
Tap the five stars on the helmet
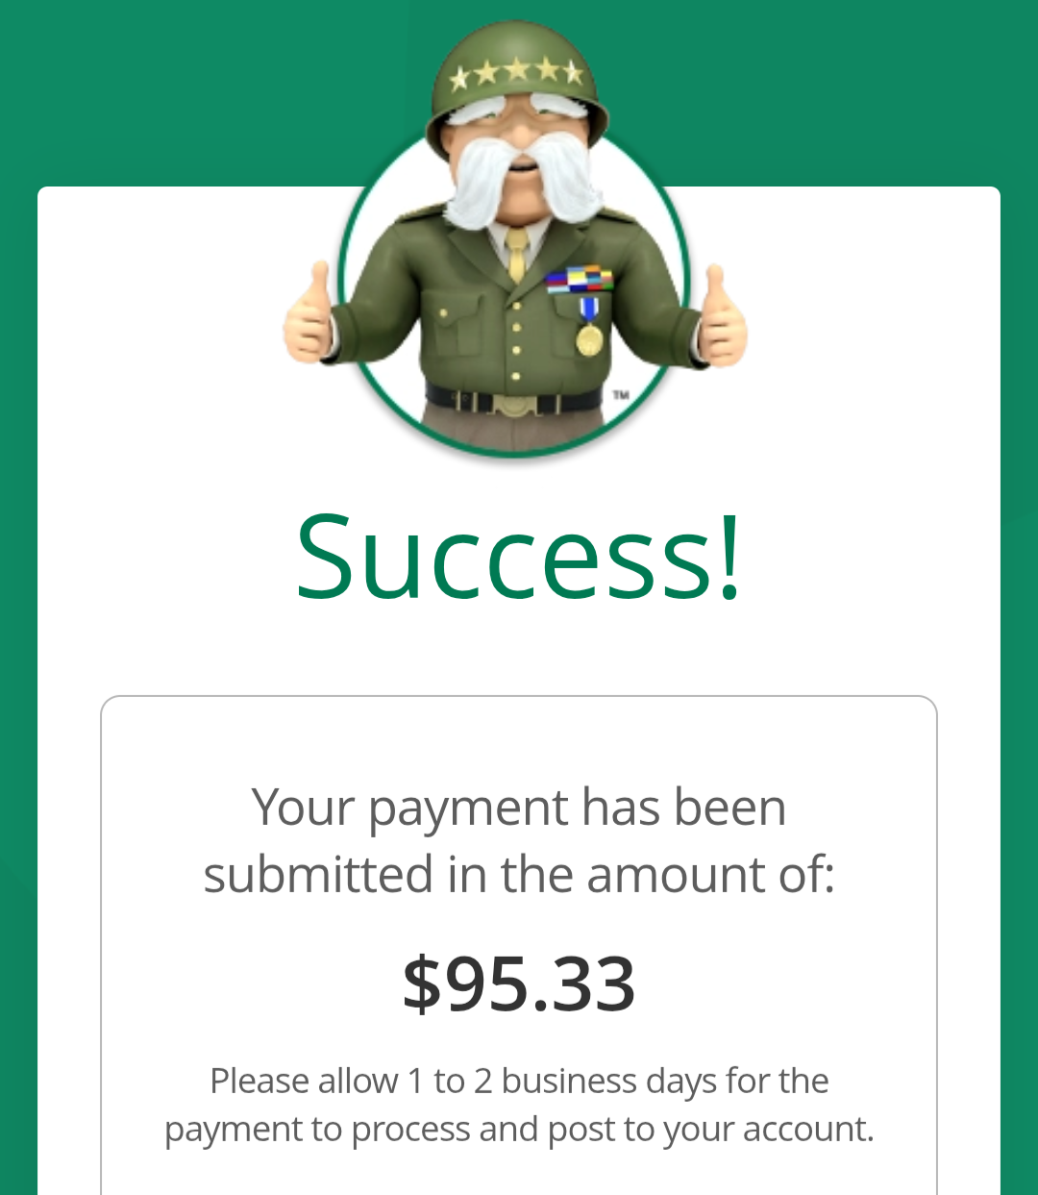(x=517, y=71)
